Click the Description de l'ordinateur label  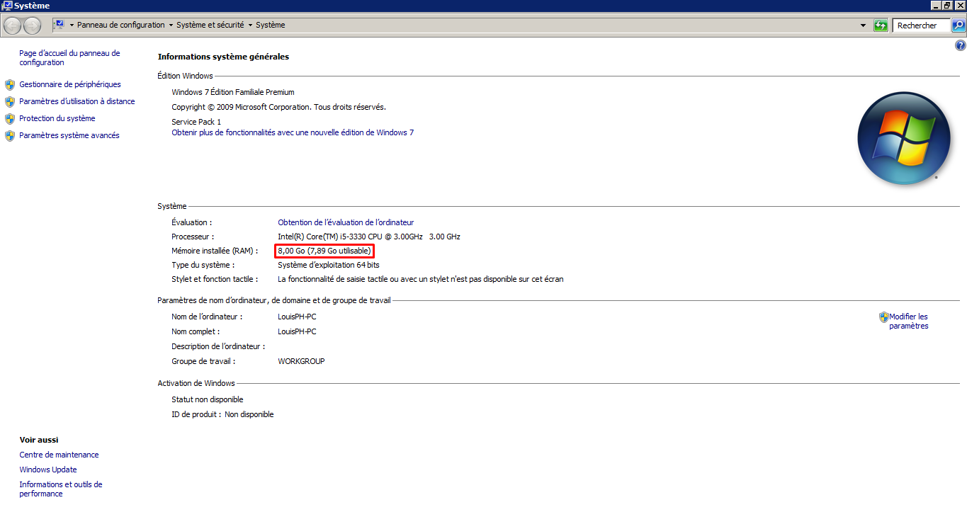218,346
